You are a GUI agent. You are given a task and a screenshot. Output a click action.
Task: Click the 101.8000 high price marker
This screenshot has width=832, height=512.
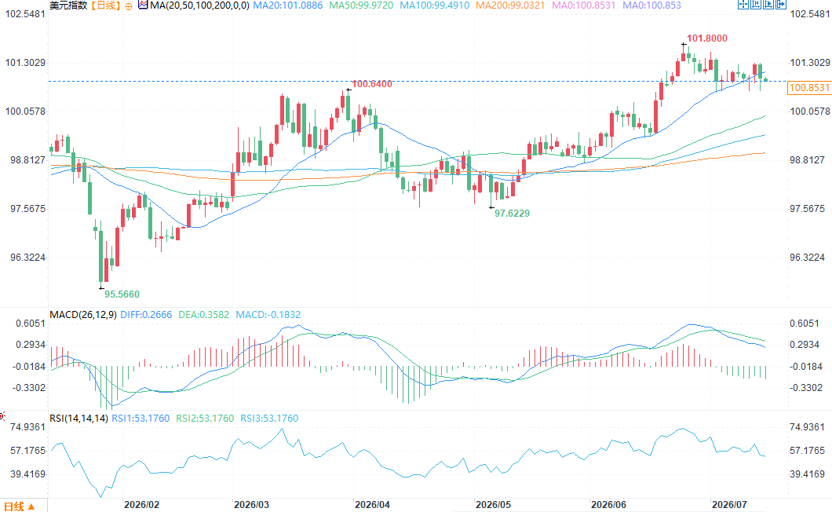pyautogui.click(x=706, y=38)
